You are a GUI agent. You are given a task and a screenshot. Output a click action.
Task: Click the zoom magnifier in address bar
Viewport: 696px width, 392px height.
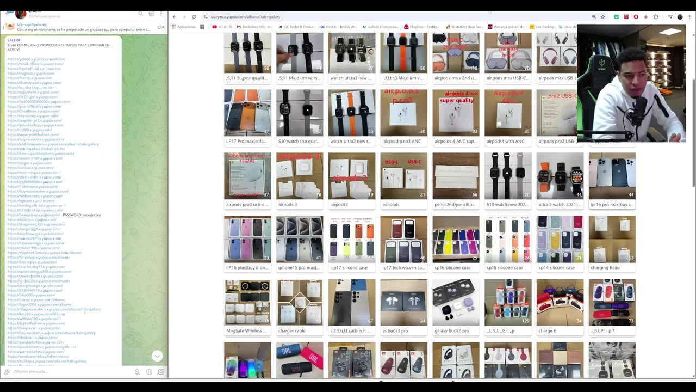[594, 17]
